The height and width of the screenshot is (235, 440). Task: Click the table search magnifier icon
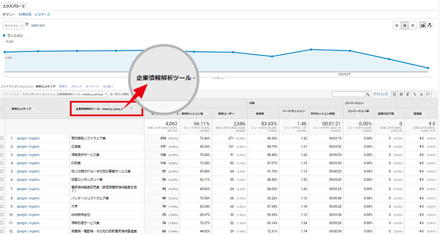368,95
